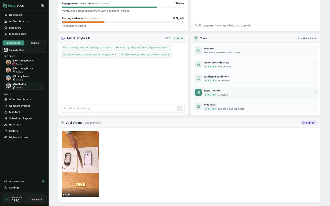Select the @khaby.lame TikTok profile
The height and width of the screenshot is (206, 330).
pyautogui.click(x=24, y=78)
